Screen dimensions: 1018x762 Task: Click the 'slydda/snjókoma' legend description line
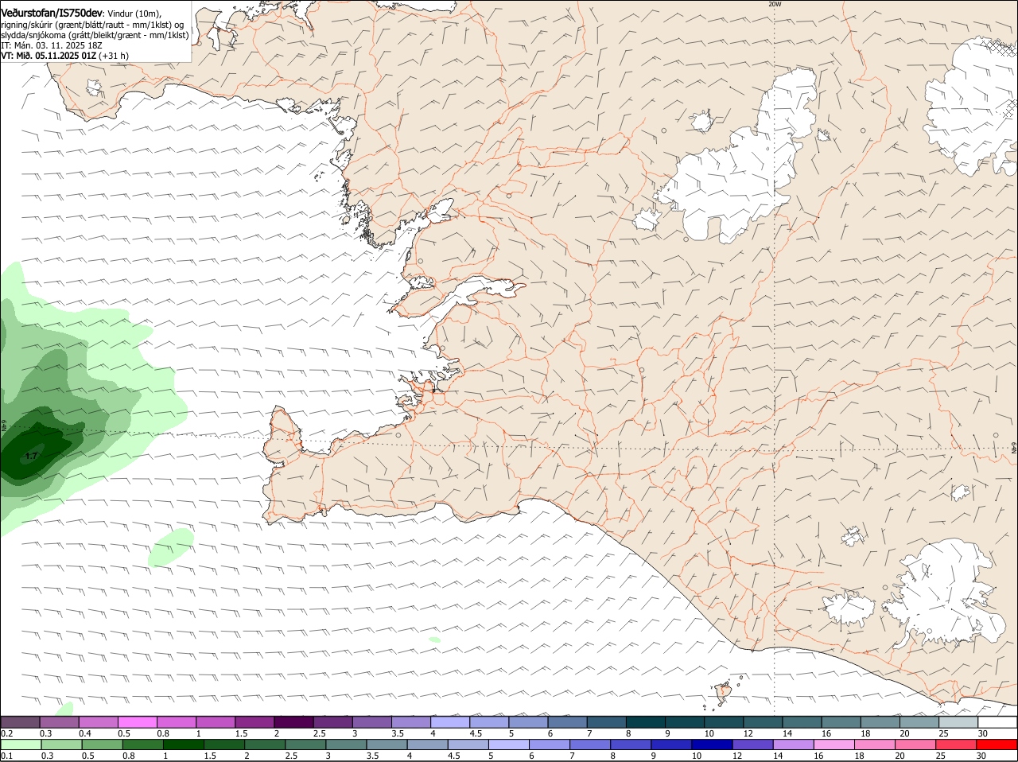pos(95,35)
